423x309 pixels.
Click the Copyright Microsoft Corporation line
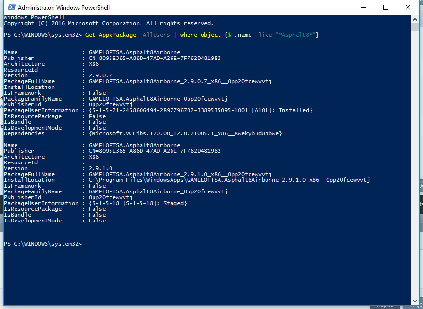(109, 23)
